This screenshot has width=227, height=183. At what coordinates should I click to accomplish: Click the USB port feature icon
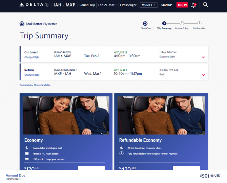click(x=27, y=159)
